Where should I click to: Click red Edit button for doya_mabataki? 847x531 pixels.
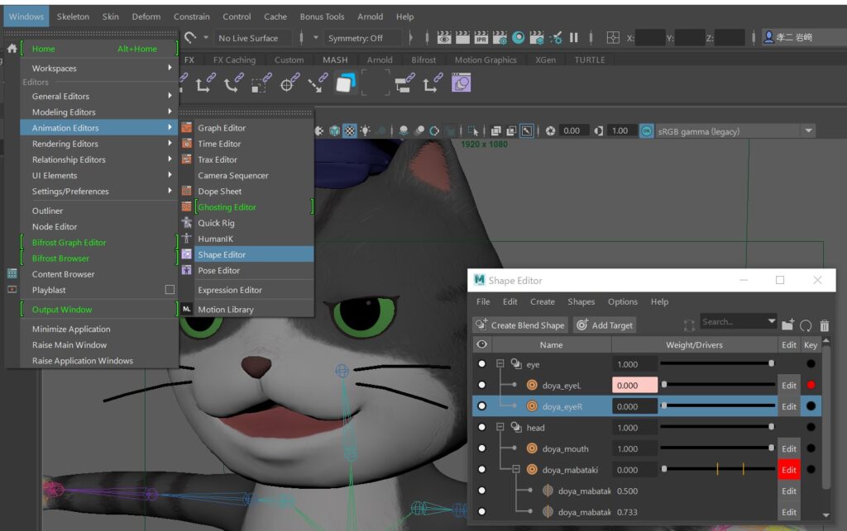pos(788,470)
